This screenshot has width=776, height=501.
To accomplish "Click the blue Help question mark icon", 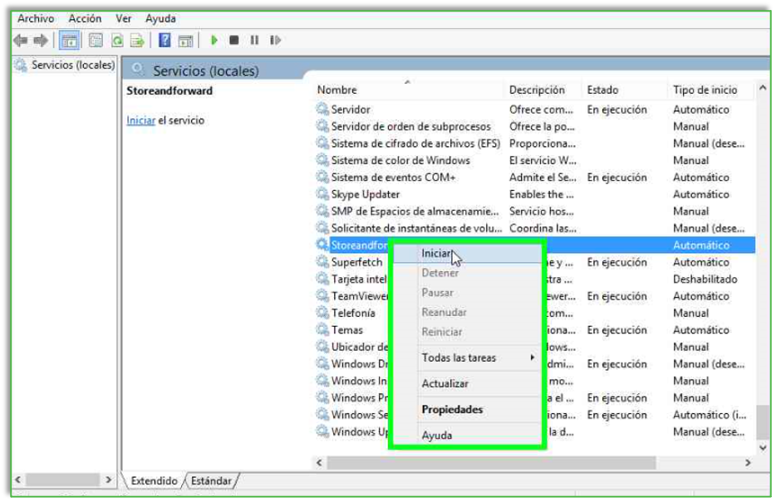I will tap(165, 40).
